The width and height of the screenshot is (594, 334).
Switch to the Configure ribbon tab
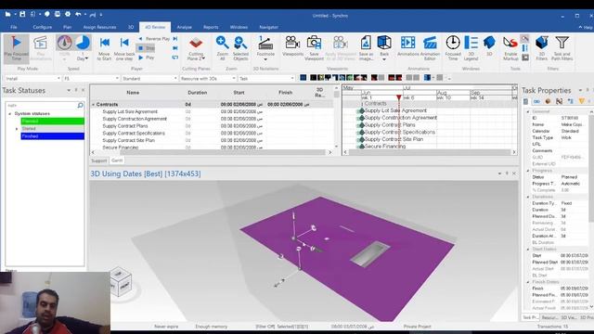pyautogui.click(x=43, y=27)
